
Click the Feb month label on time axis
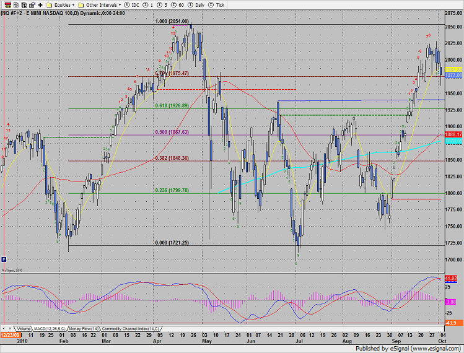(64, 341)
